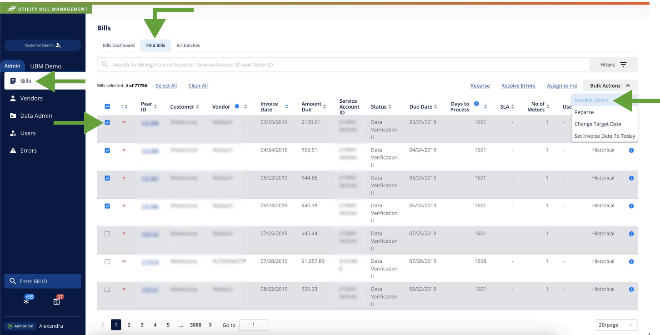Select the Admin tab in sidebar
Viewport: 660px width, 335px height.
(x=12, y=66)
